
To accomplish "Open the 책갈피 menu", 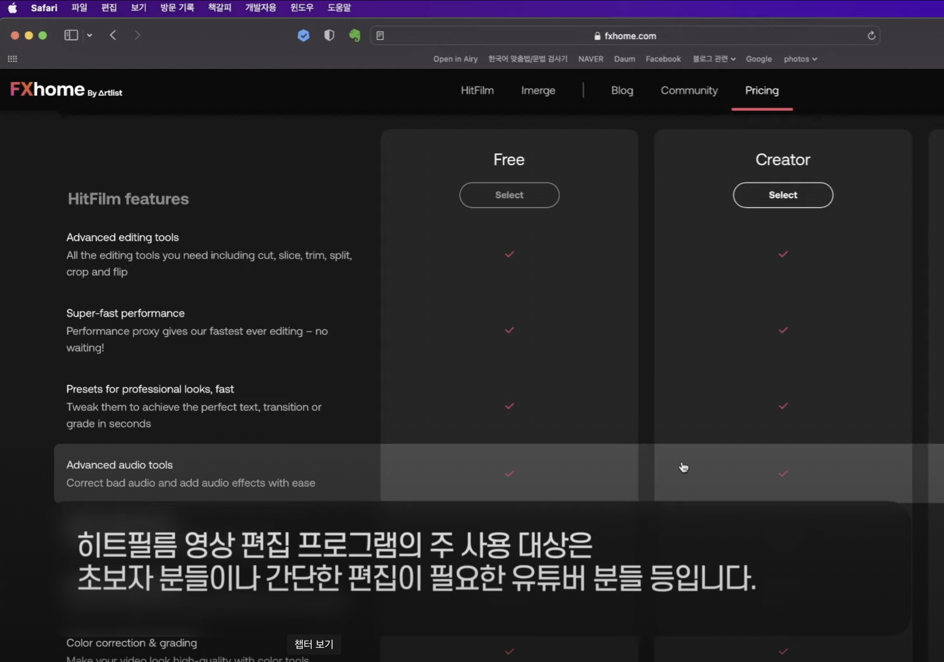I will pos(220,8).
